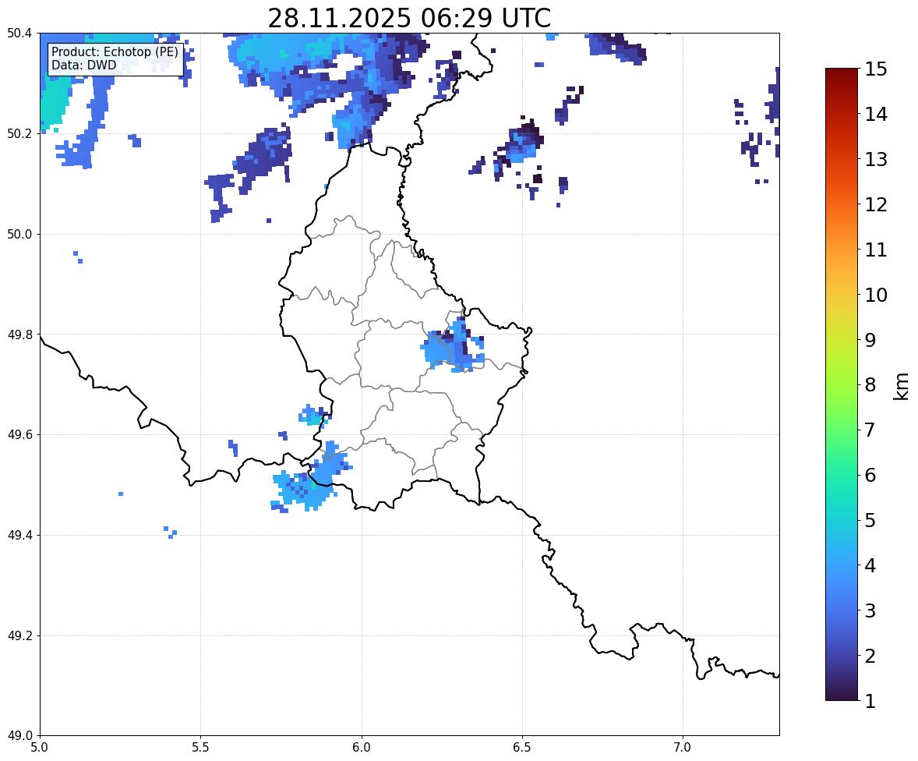Click the latitude axis label 49.4
Screen dimensions: 918x761
[19, 536]
